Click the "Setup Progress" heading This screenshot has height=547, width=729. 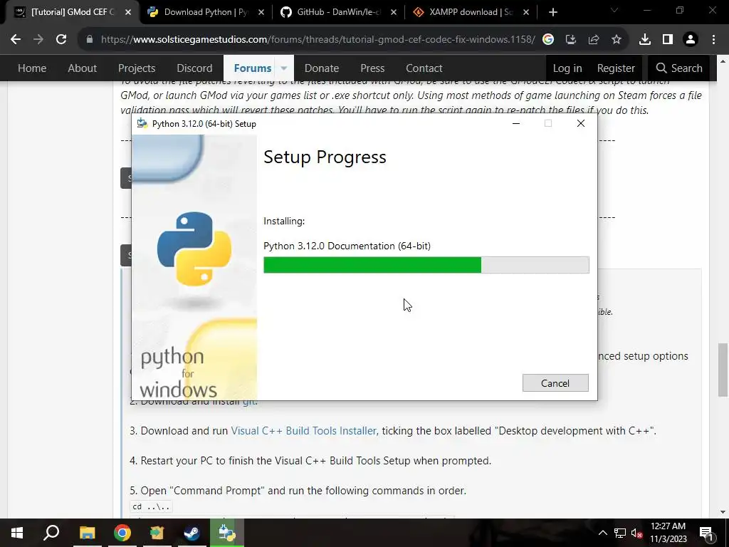(325, 157)
